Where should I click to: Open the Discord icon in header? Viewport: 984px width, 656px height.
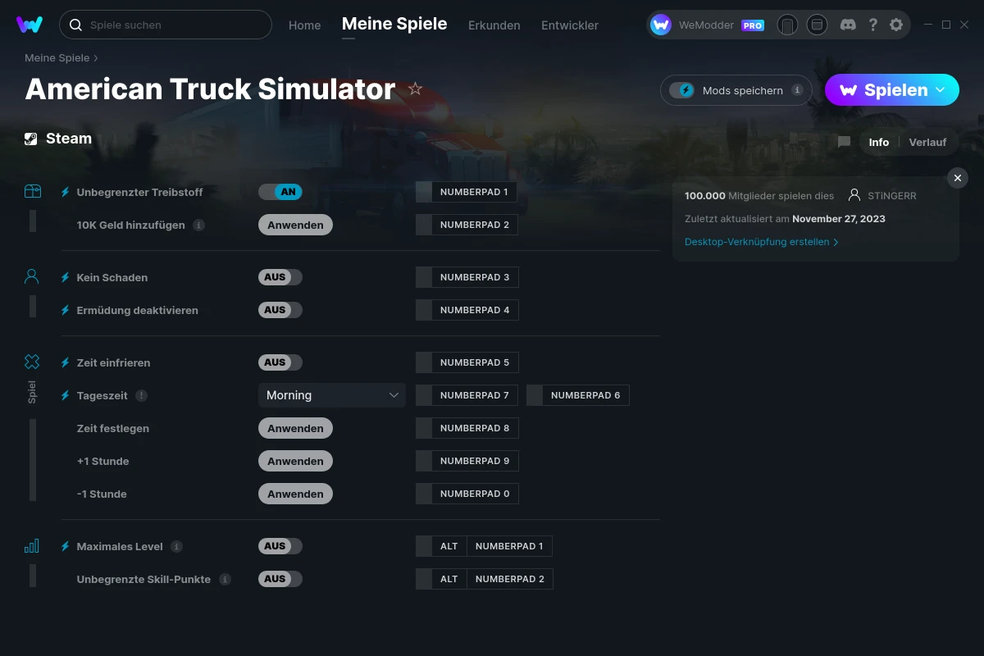pyautogui.click(x=849, y=25)
